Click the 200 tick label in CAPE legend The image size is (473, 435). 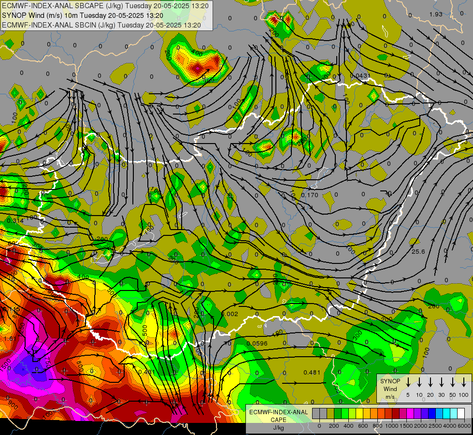[334, 426]
